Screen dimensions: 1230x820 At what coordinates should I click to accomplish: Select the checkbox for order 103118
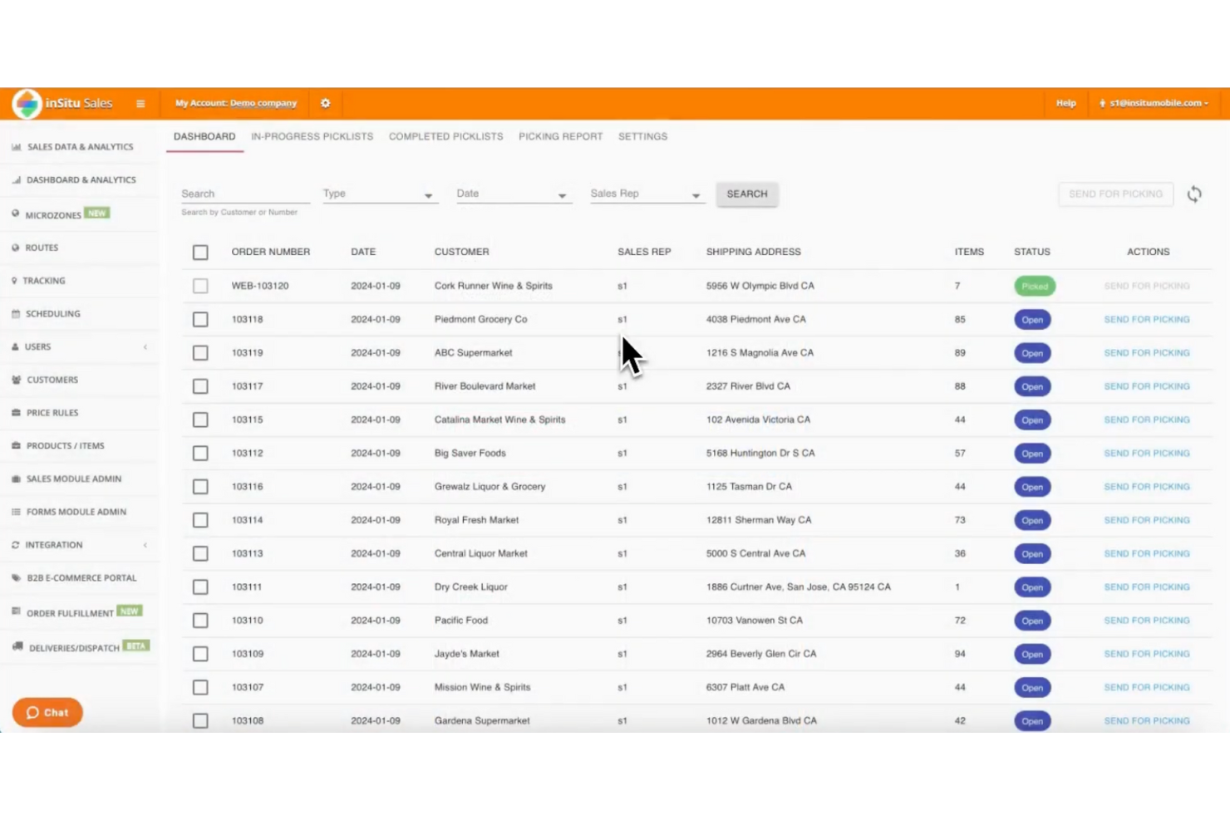(199, 319)
